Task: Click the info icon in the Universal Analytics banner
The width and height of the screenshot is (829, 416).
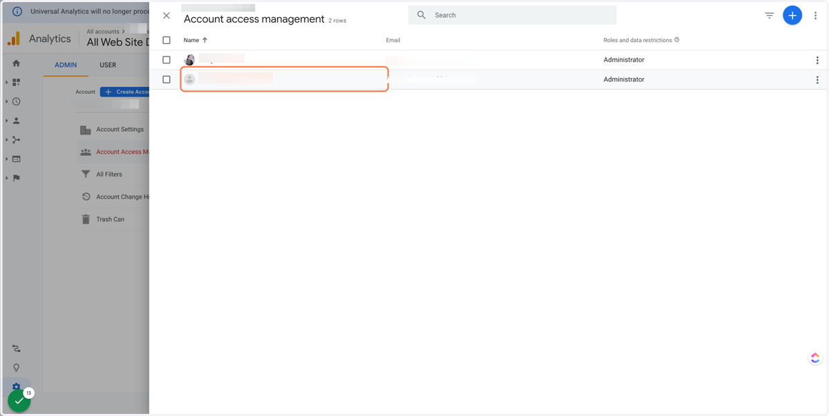Action: click(x=17, y=11)
